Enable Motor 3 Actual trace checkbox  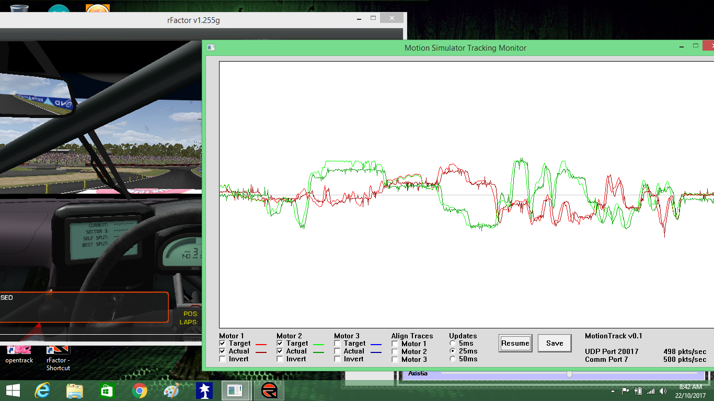coord(338,351)
